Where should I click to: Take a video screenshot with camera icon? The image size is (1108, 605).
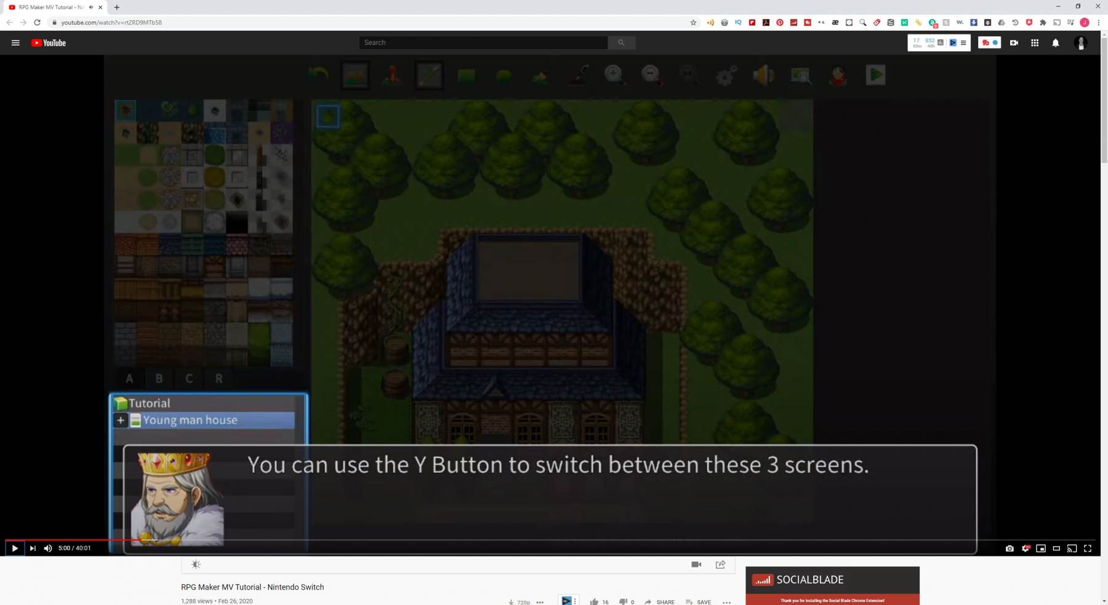pos(1010,548)
